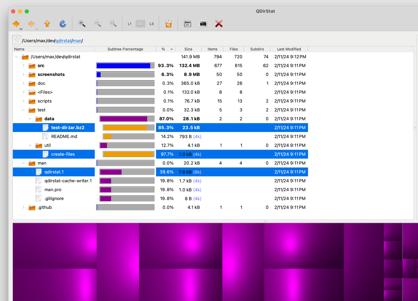Toggle tree to L1 level

coord(129,24)
